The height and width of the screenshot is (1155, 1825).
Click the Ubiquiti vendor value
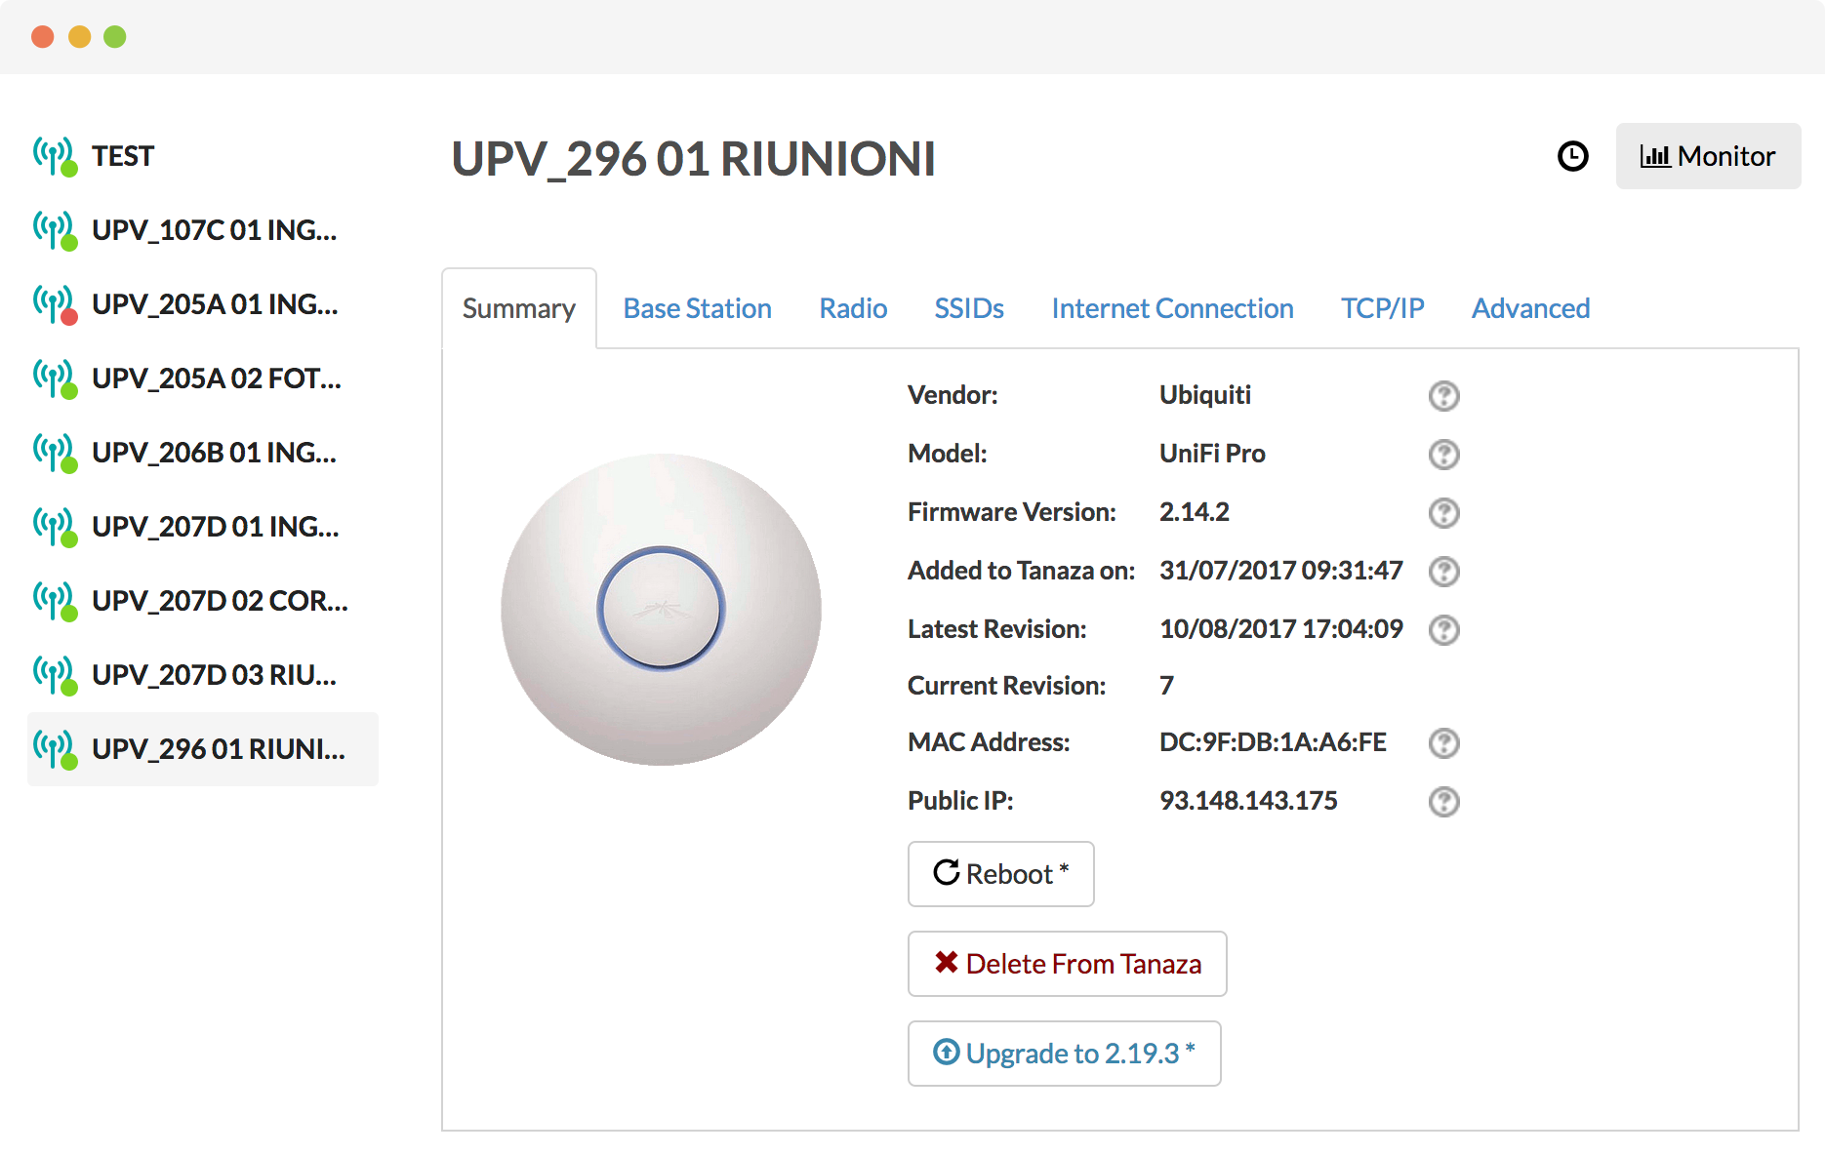pyautogui.click(x=1204, y=395)
